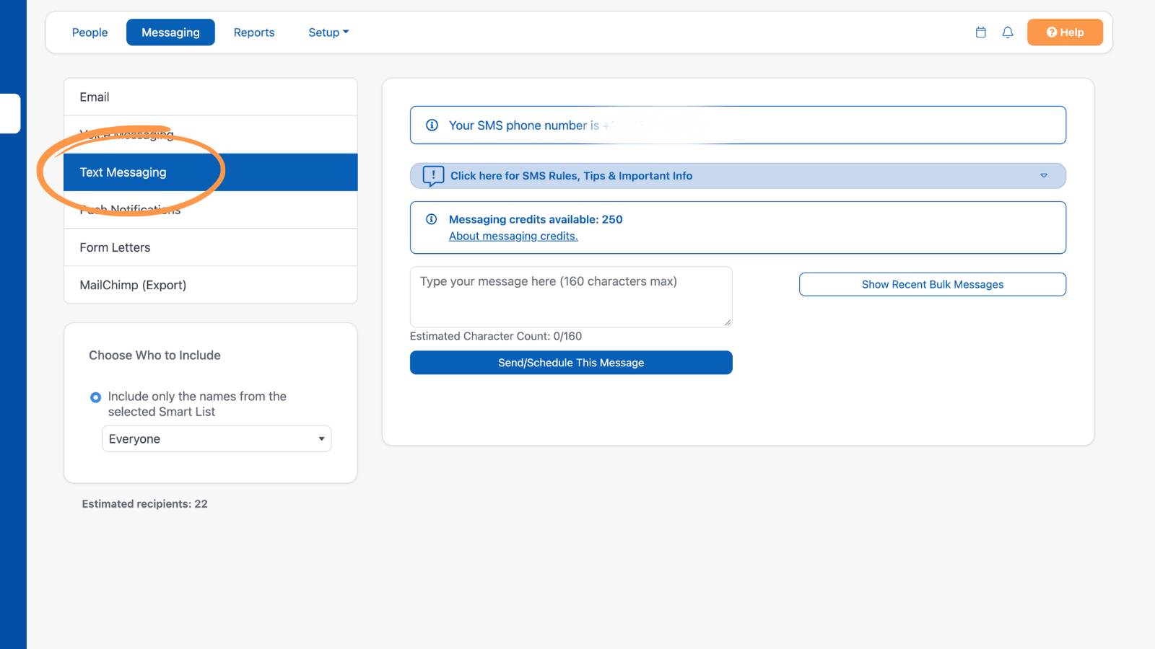Click Messaging credits available: 250 text

pos(536,219)
